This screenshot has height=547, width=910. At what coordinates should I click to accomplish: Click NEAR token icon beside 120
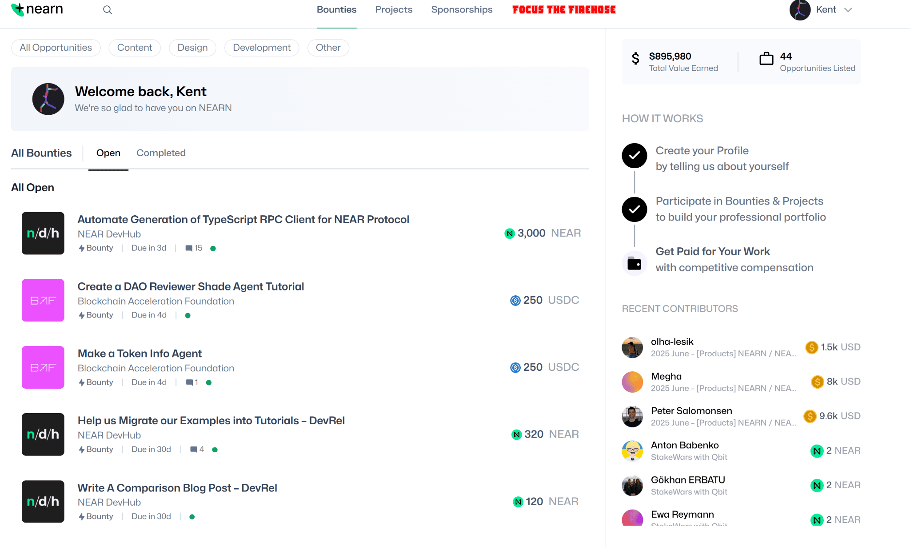[518, 502]
